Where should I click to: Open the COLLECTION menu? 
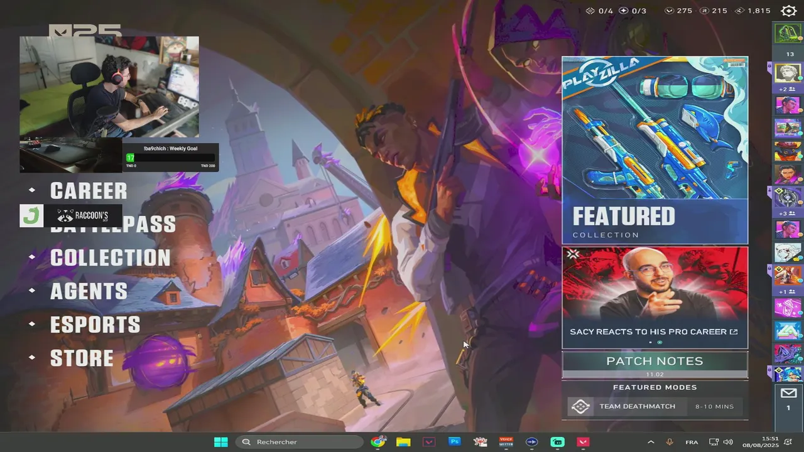click(111, 258)
